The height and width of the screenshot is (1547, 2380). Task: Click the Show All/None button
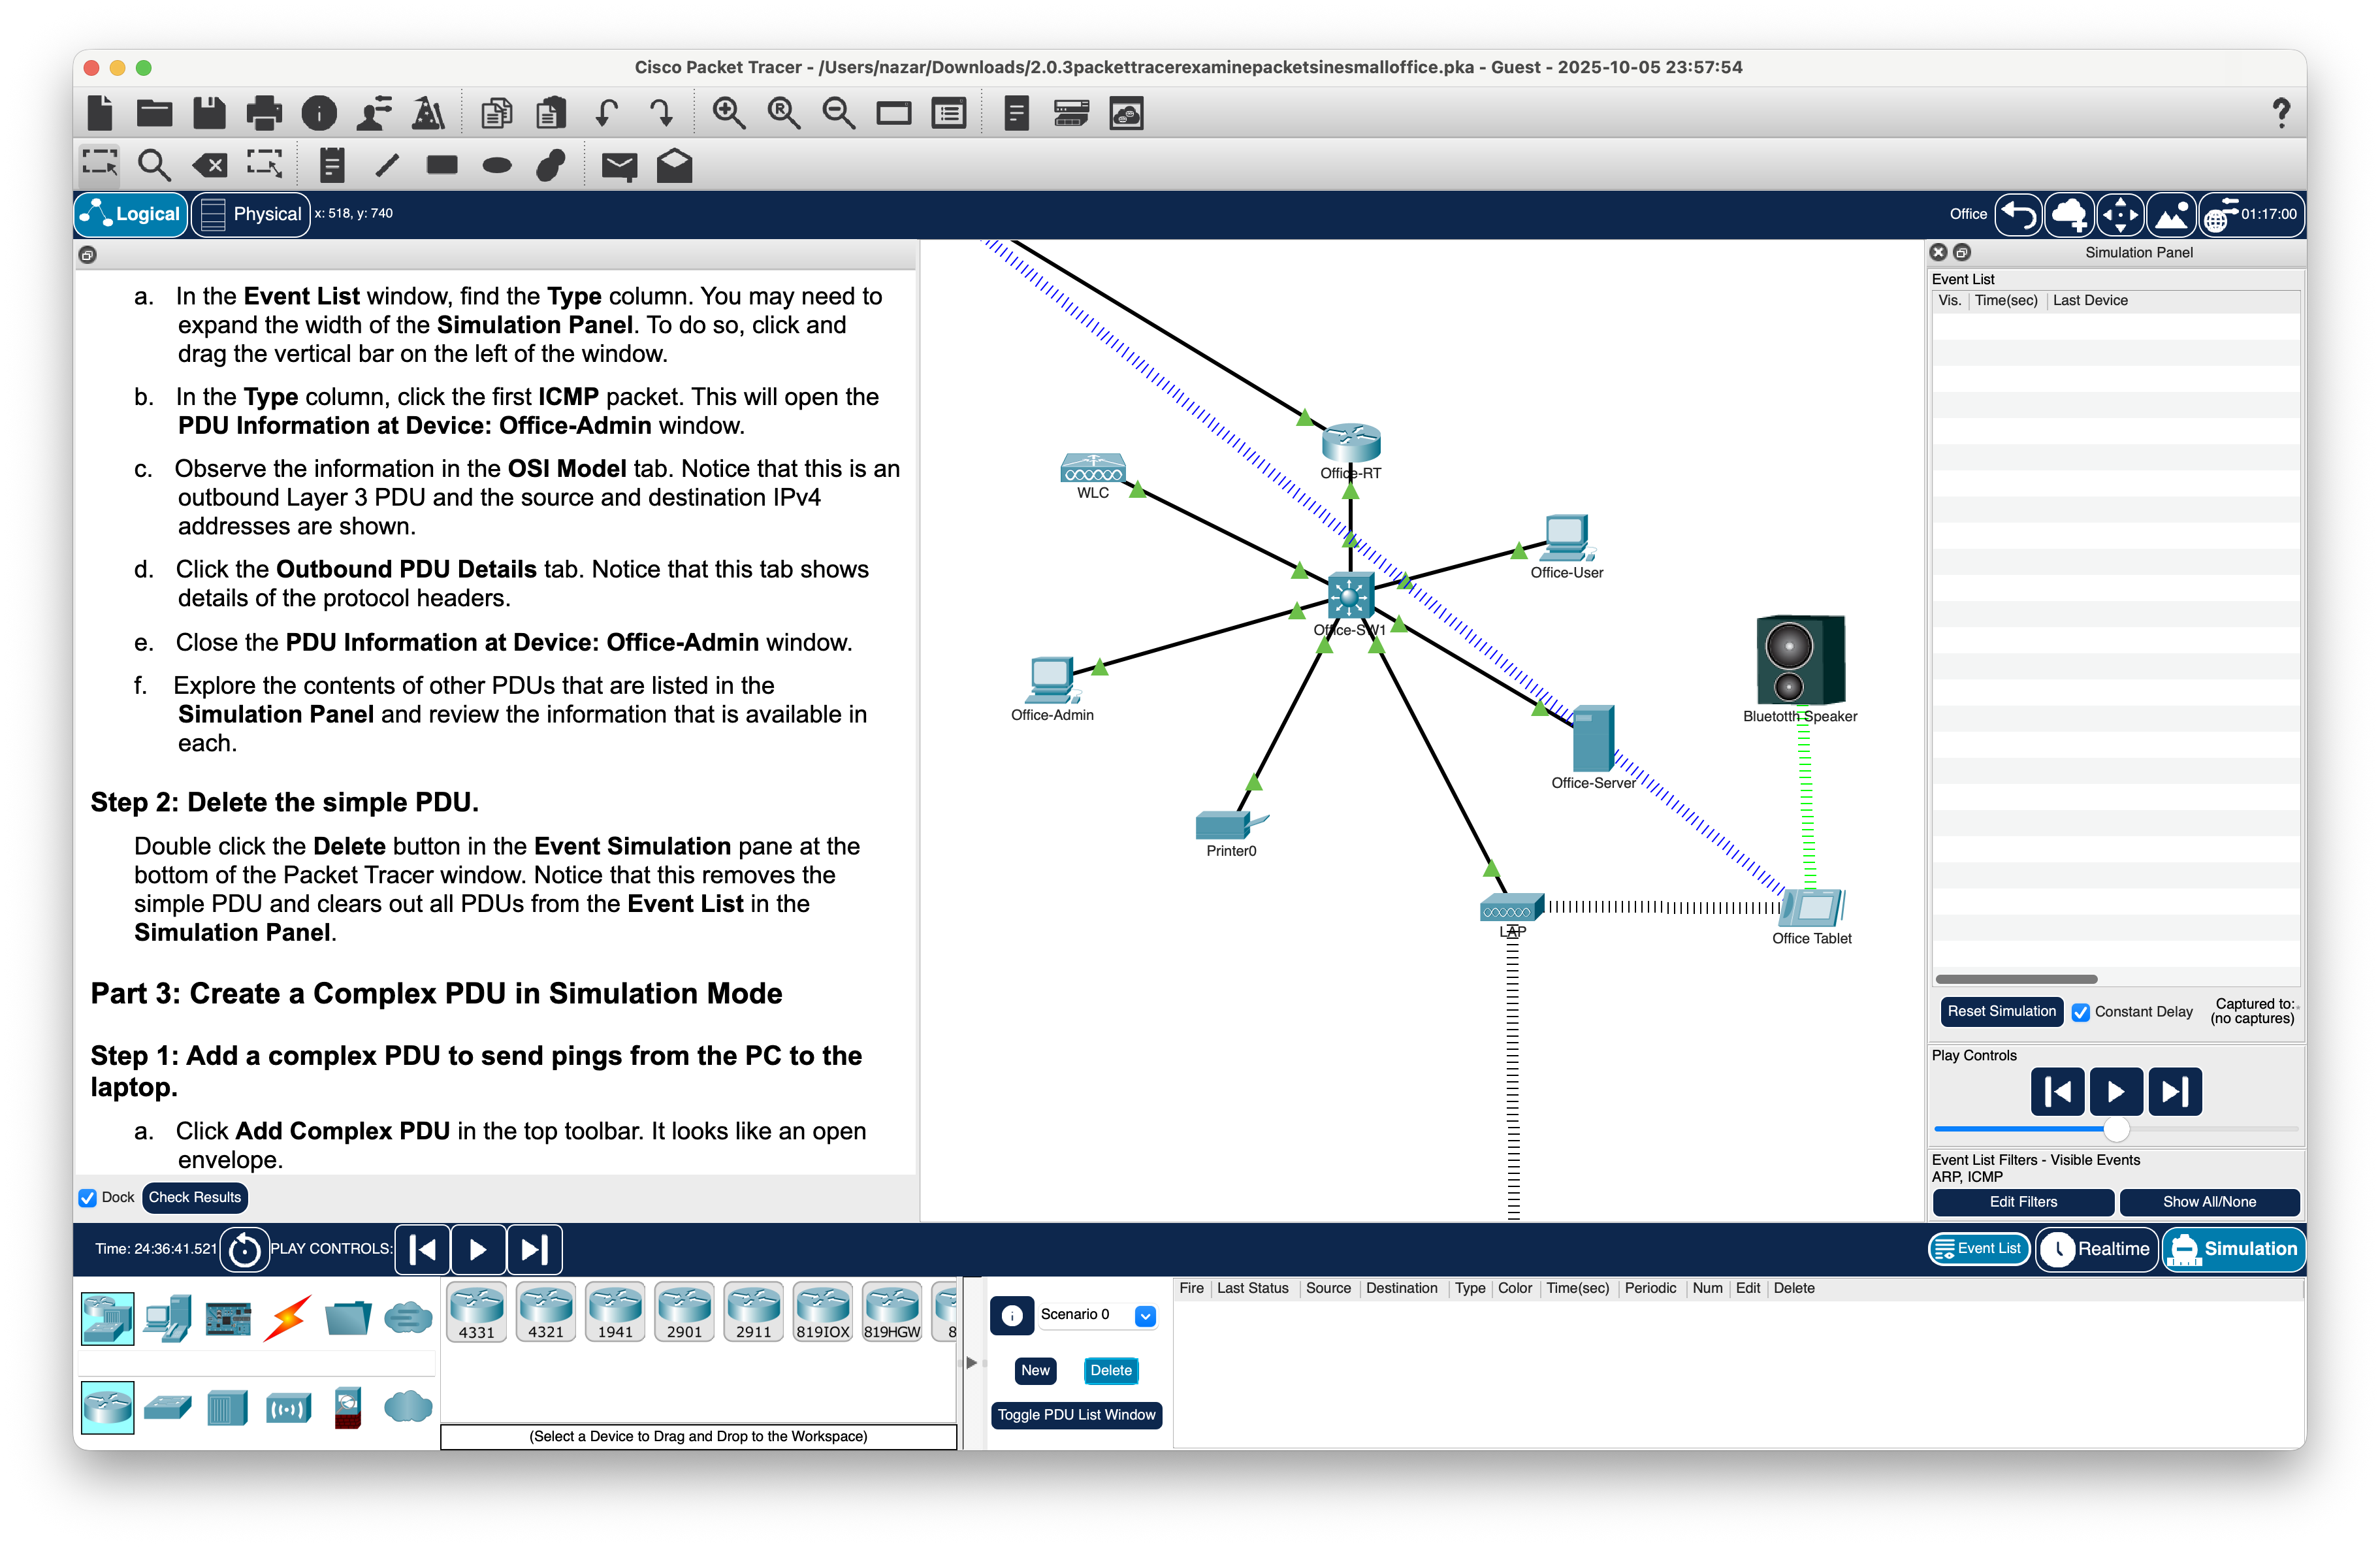2209,1202
